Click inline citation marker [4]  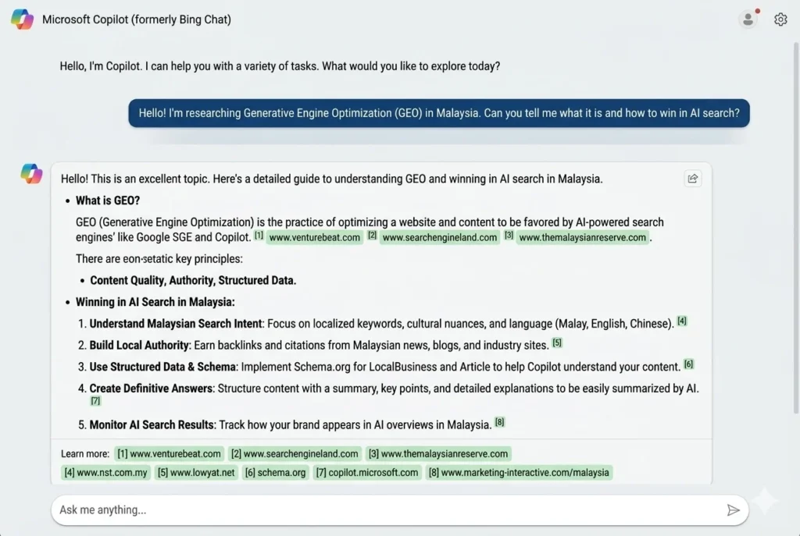pos(682,321)
